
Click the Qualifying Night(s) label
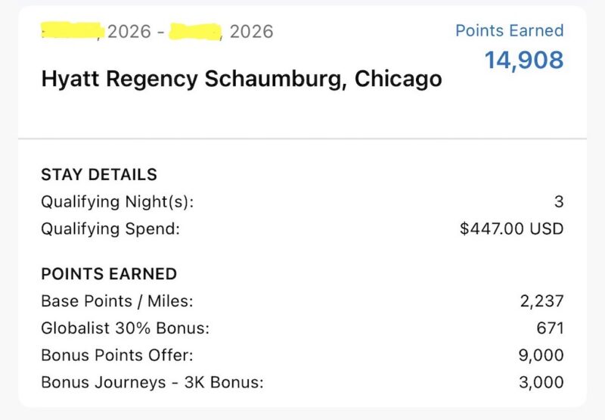117,202
